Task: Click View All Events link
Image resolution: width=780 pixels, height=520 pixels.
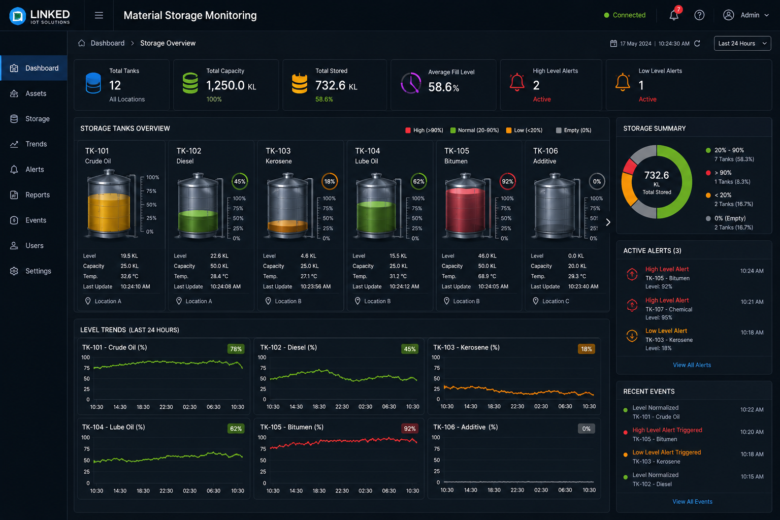Action: point(692,502)
